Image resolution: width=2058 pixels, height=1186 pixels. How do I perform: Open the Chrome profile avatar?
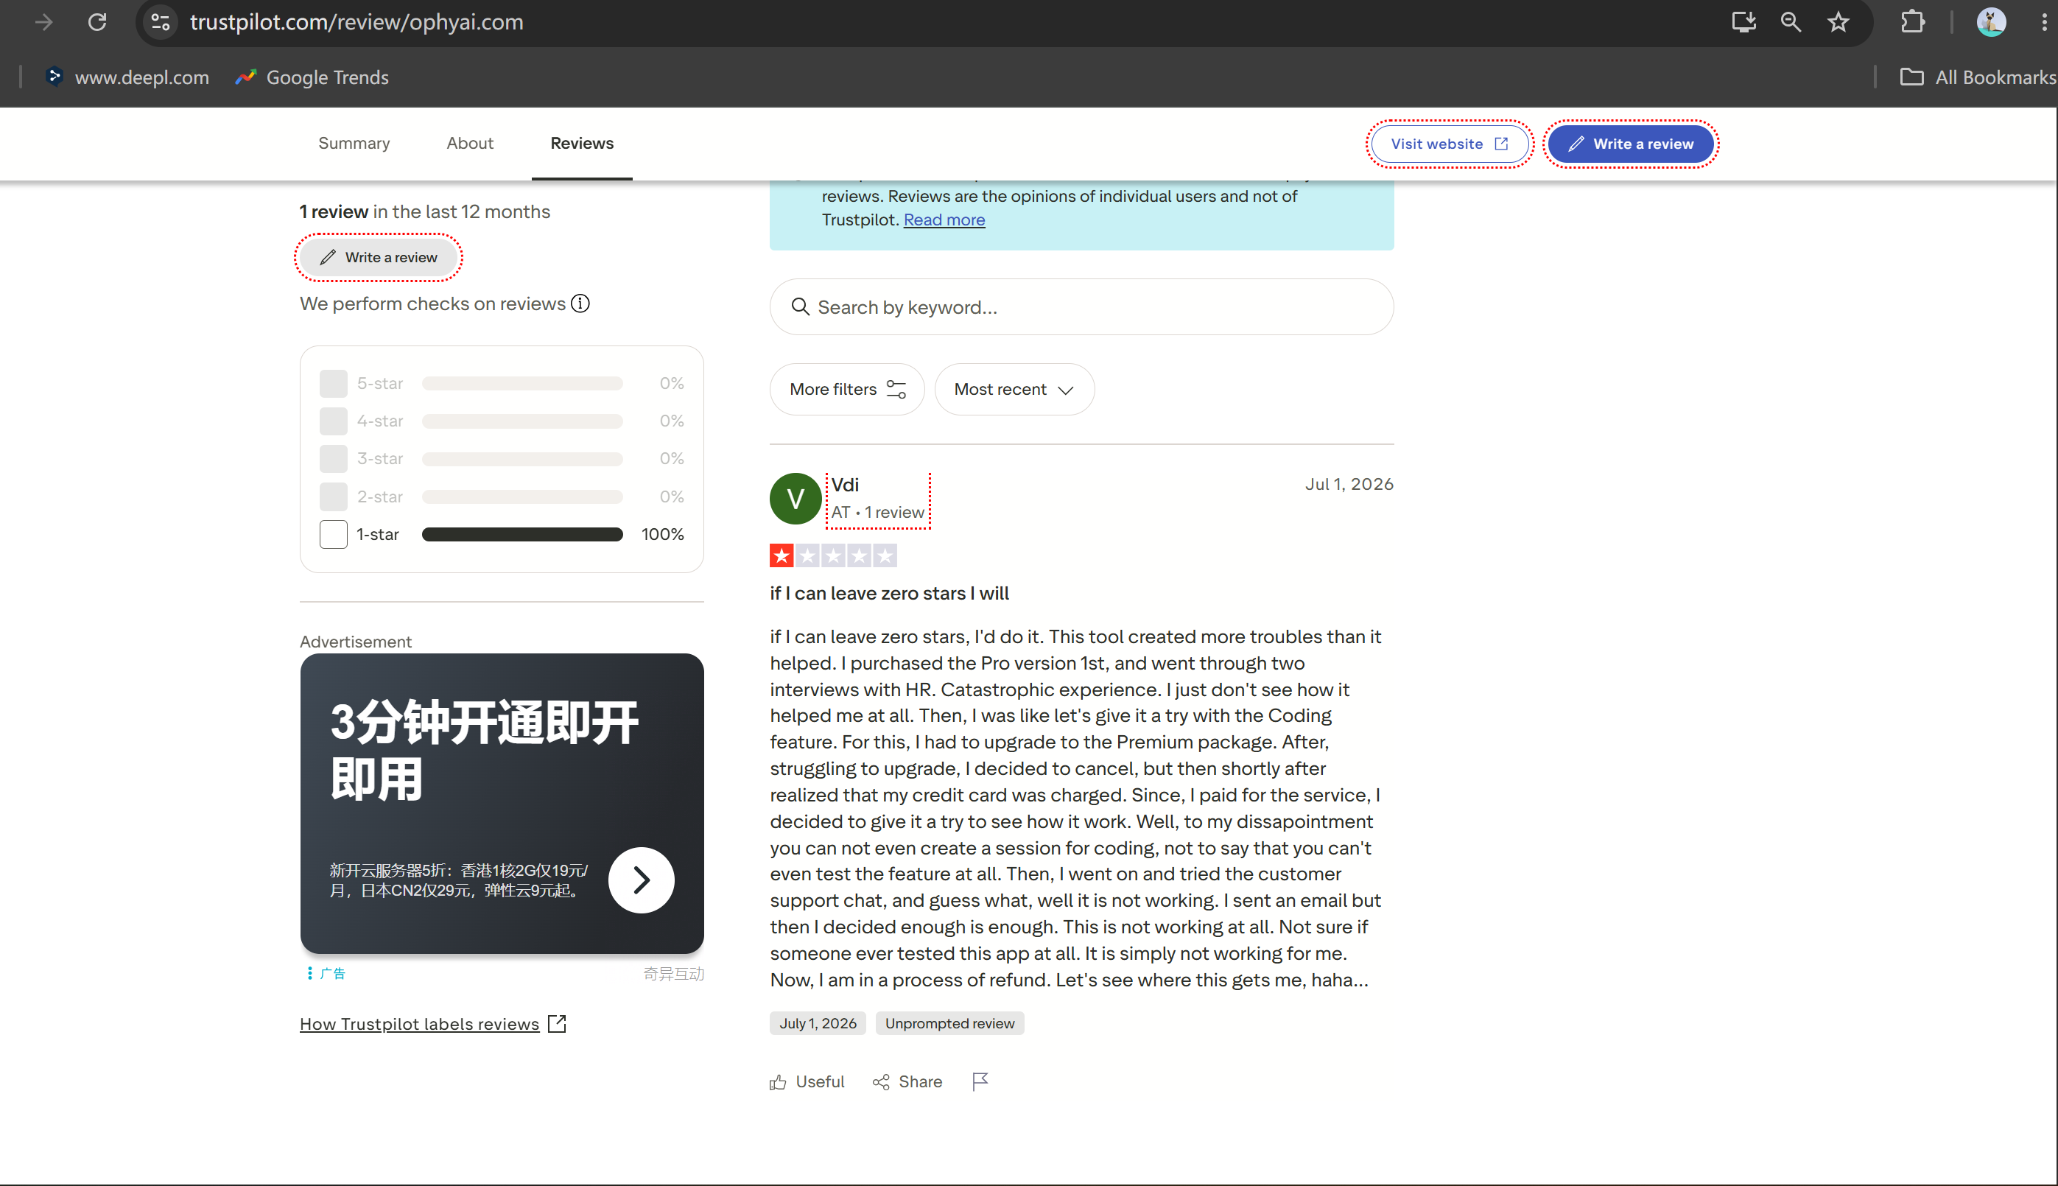[x=1991, y=22]
